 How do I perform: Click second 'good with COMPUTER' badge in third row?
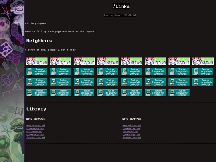60,82
